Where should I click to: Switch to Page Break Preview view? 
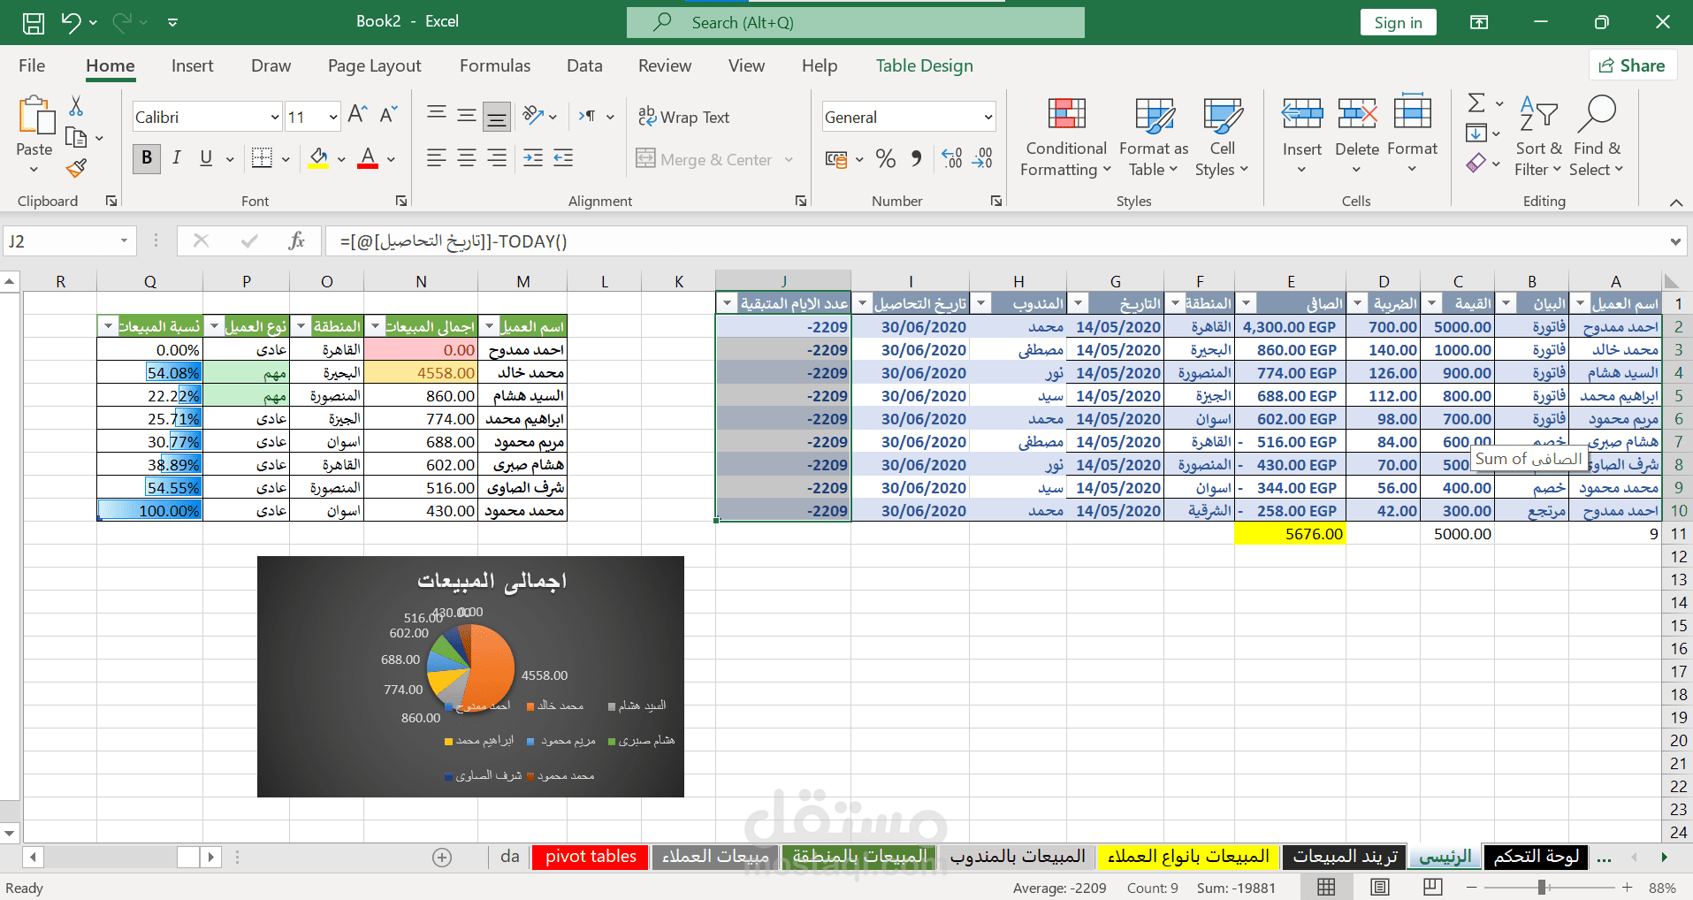(1433, 887)
